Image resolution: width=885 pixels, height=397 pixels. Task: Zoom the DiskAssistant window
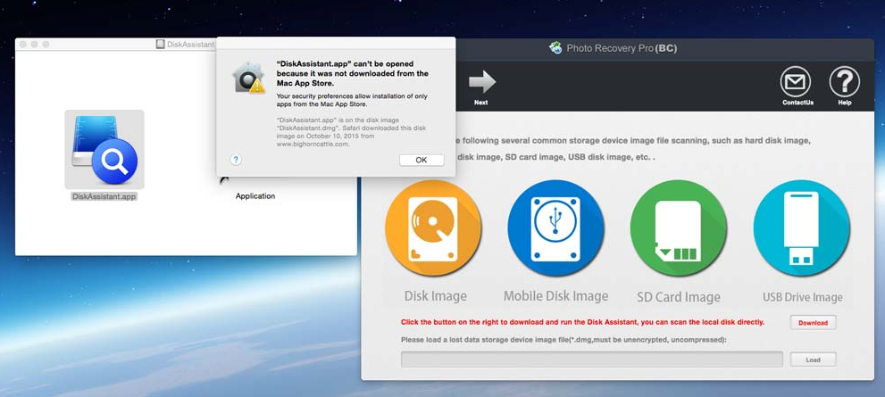click(x=46, y=44)
